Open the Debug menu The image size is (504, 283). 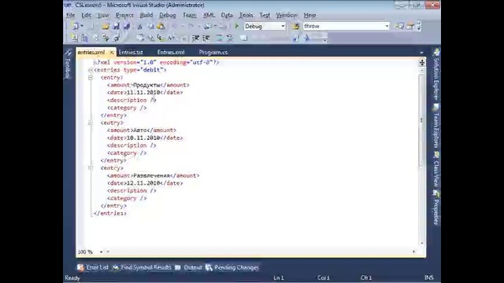(168, 15)
